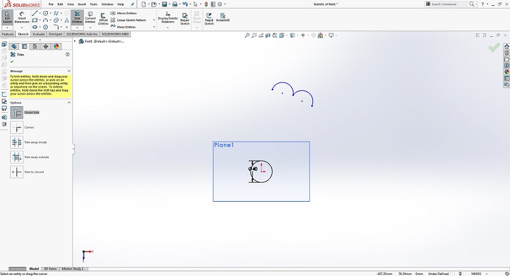The width and height of the screenshot is (510, 276).
Task: Select the Sketch Fillet tool
Action: (x=56, y=27)
